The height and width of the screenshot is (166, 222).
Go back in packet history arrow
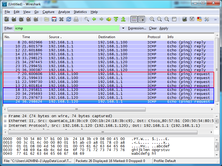coord(94,19)
